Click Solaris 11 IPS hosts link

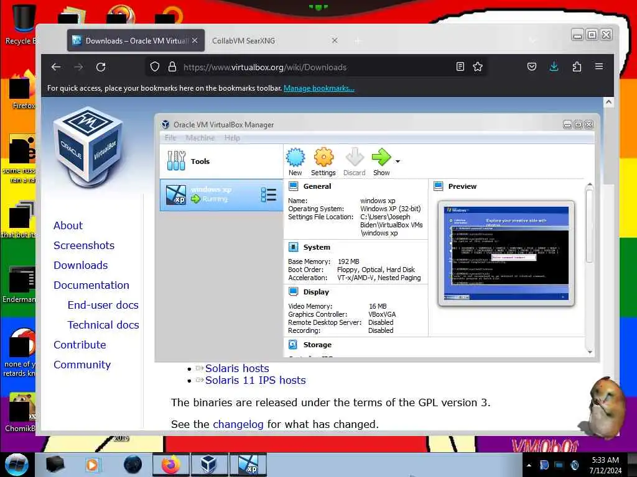(256, 381)
